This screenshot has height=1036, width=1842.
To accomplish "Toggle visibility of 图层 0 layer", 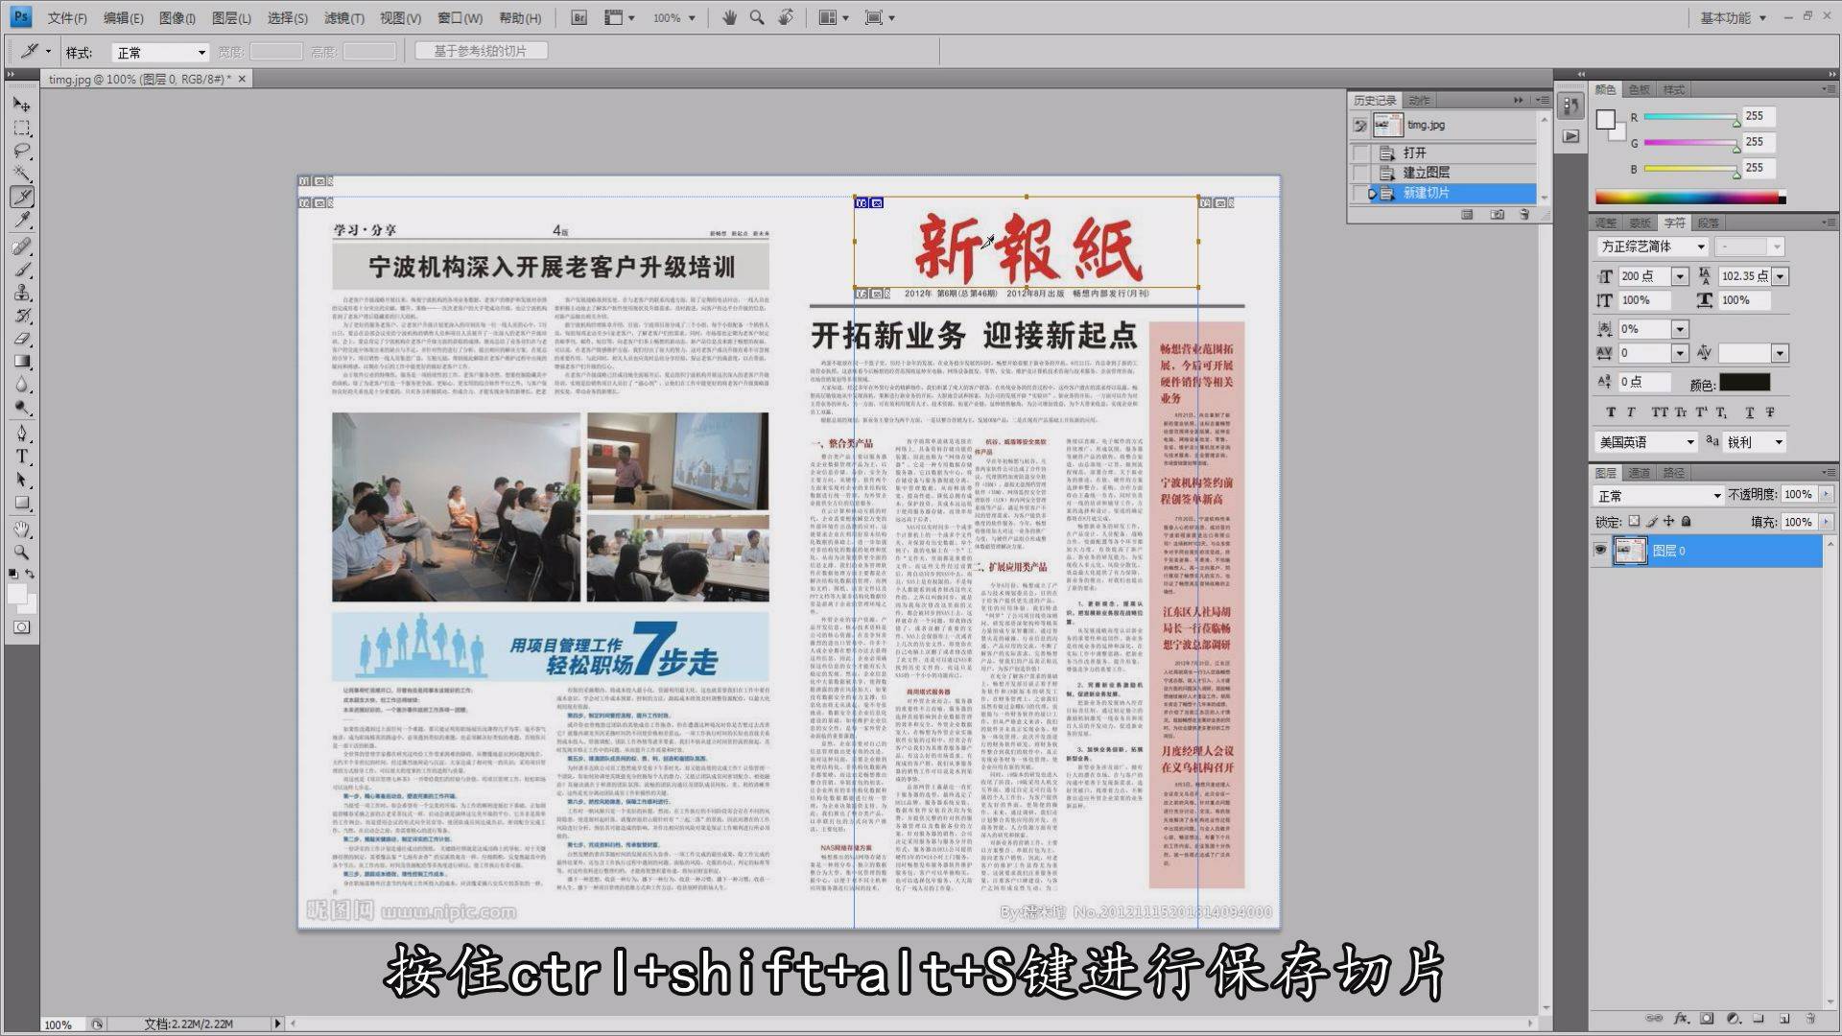I will point(1600,551).
